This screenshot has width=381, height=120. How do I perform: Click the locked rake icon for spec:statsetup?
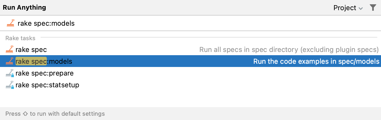click(10, 85)
